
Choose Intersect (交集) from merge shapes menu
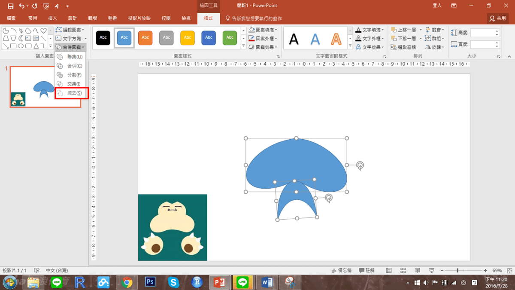70,84
